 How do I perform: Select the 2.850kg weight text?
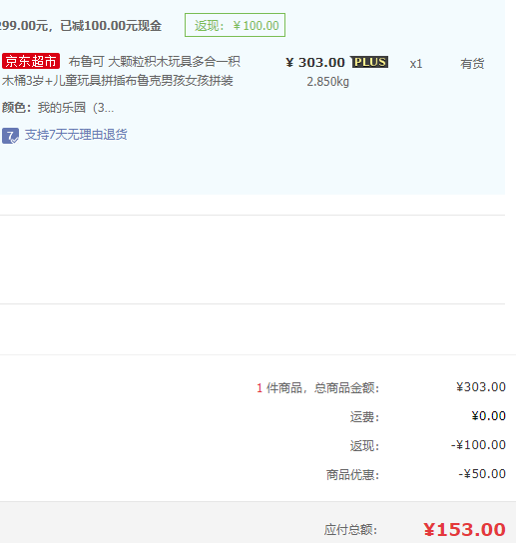click(327, 82)
